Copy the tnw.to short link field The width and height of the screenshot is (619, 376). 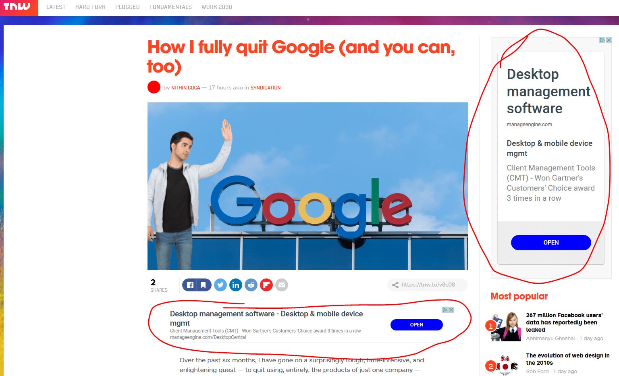point(428,285)
